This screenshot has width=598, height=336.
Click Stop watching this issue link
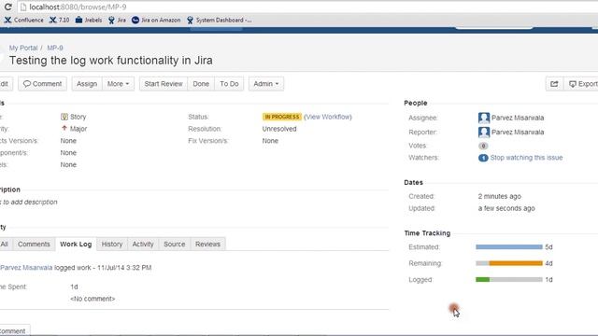(526, 158)
